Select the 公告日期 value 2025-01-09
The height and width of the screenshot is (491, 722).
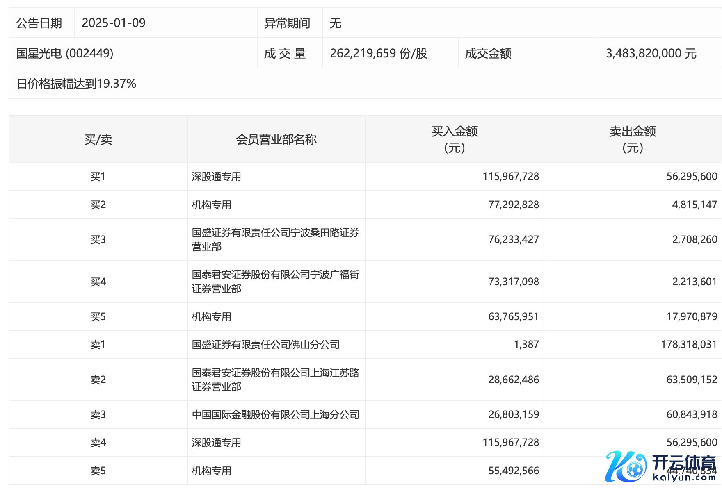point(114,23)
